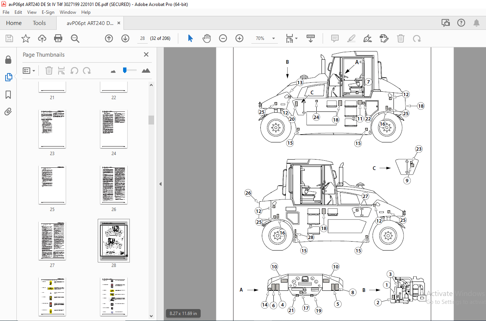486x321 pixels.
Task: Go to previous page using the up arrow
Action: (x=109, y=38)
